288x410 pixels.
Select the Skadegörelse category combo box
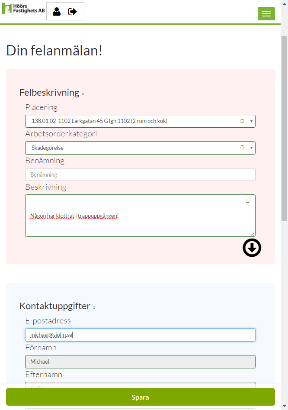(140, 148)
